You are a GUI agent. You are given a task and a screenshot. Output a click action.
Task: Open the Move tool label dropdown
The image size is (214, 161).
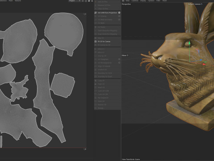click(125, 55)
